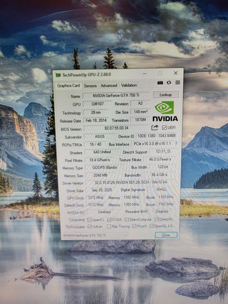The width and height of the screenshot is (228, 304).
Task: Click the Die Size value 148 mm²
Action: tap(141, 112)
